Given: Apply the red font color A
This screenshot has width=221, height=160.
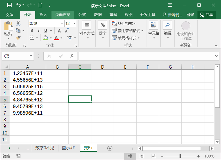Looking at the screenshot, I should point(56,38).
